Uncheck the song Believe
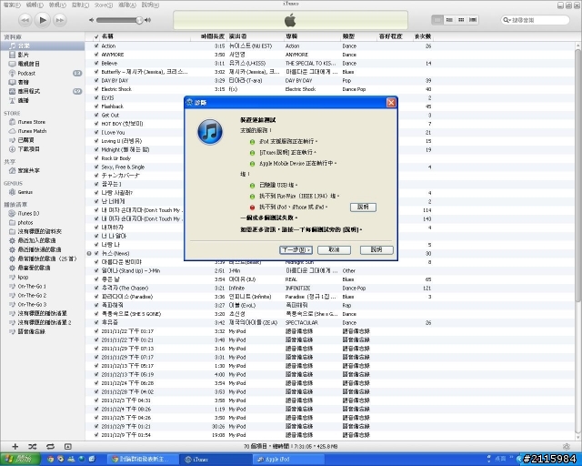The width and height of the screenshot is (582, 466). pyautogui.click(x=96, y=63)
